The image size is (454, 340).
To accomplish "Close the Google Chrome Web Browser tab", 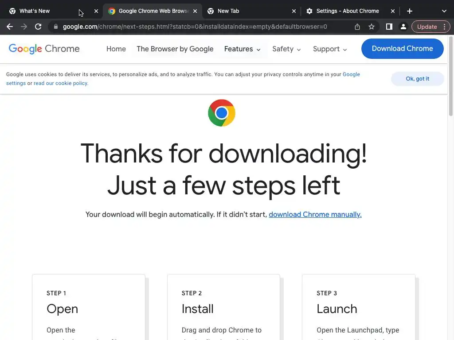I will [195, 11].
